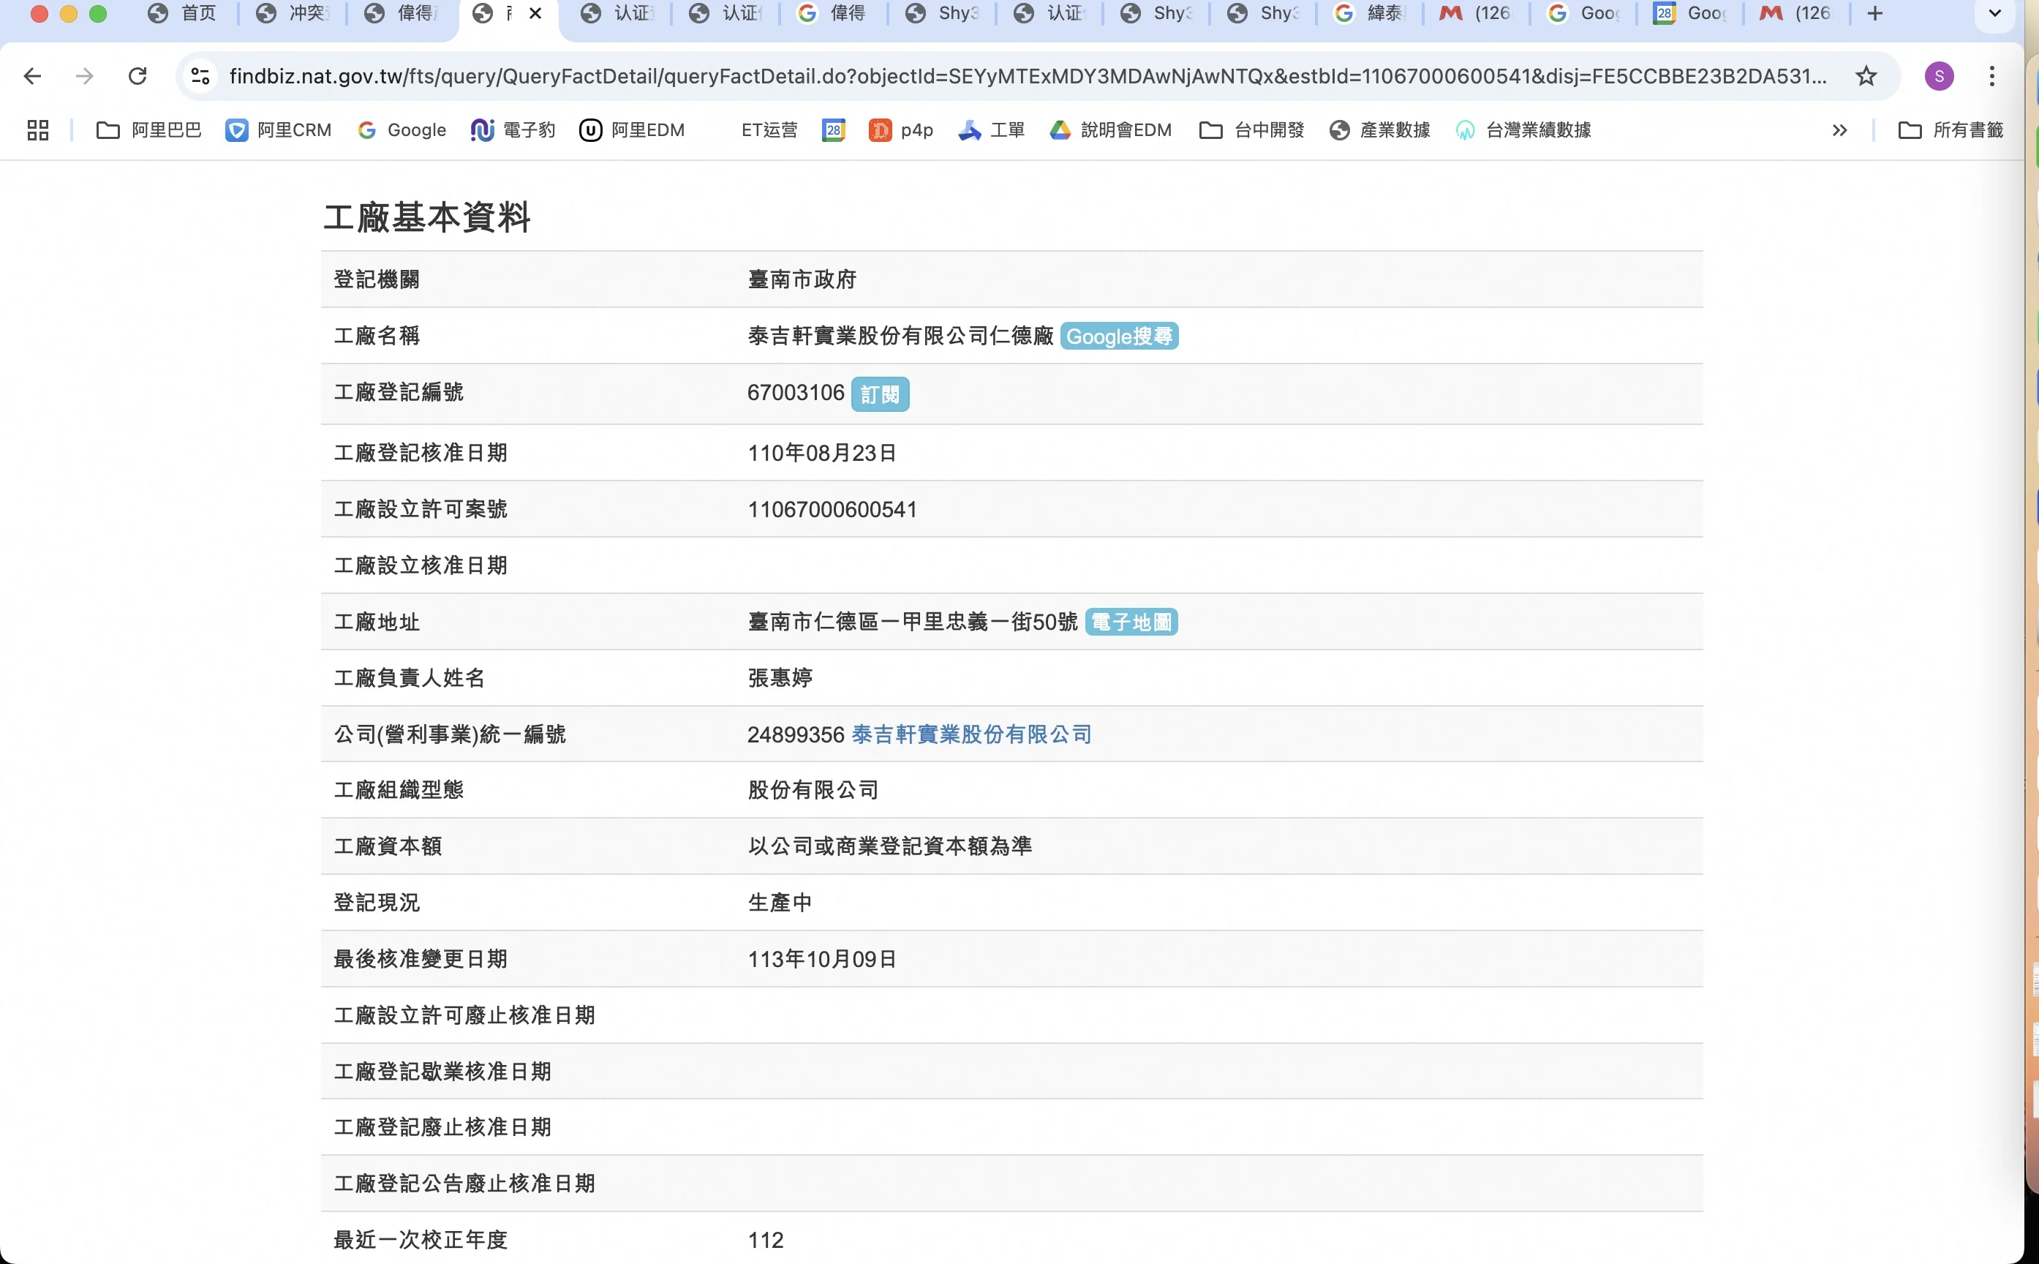Close the active tab
2039x1264 pixels.
(535, 13)
